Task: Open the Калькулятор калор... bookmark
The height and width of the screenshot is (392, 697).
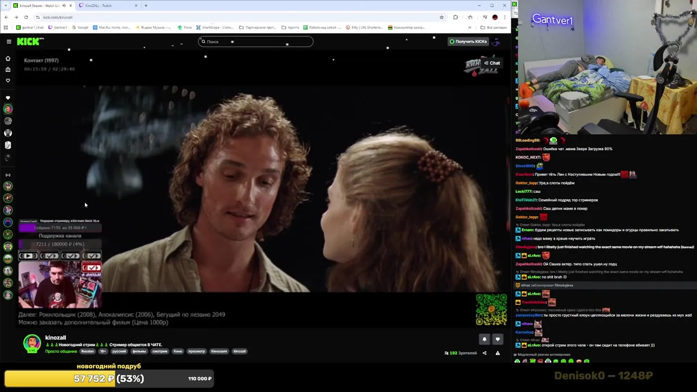Action: (x=406, y=27)
